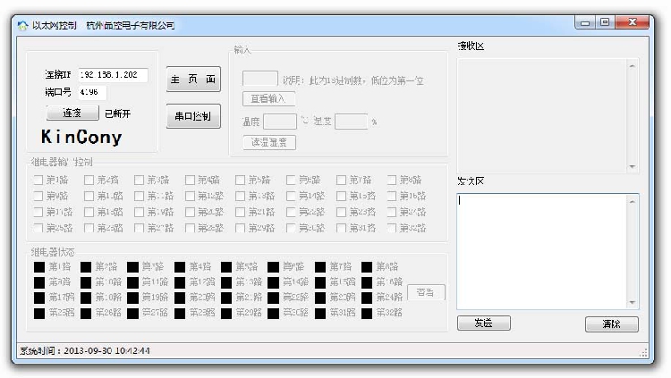This screenshot has width=671, height=378.
Task: Tick the 第1路 relay control checkbox
Action: pos(38,180)
